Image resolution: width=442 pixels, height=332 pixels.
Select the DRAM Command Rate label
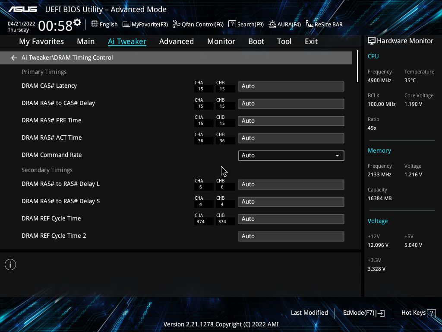pyautogui.click(x=52, y=155)
